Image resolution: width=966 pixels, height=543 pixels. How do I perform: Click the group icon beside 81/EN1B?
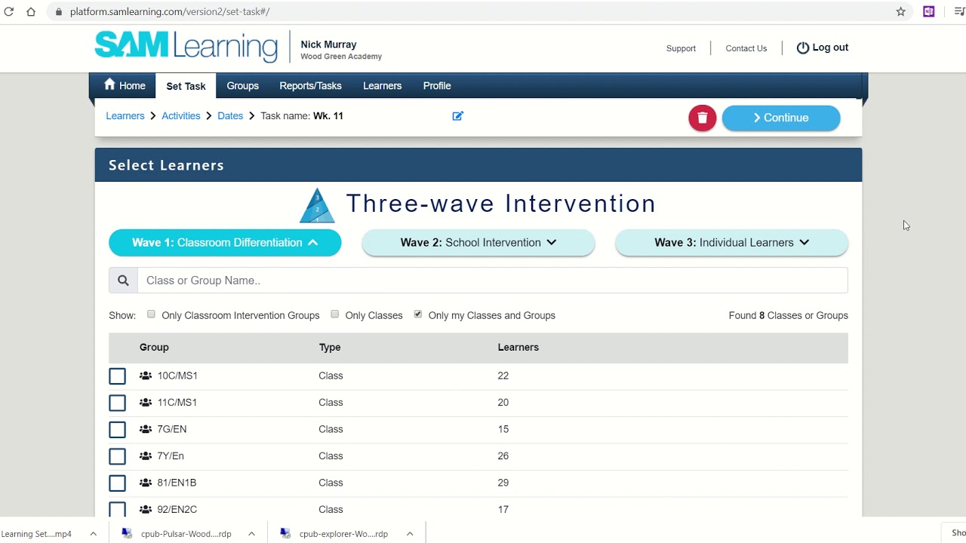coord(146,483)
